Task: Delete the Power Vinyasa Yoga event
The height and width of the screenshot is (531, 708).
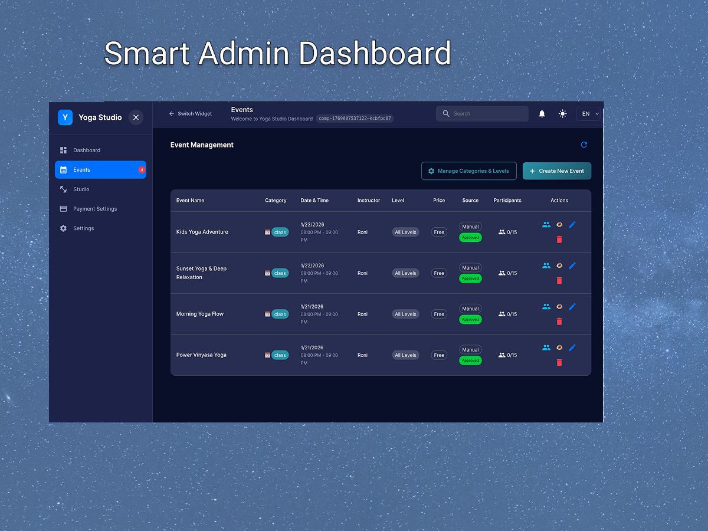Action: 559,362
